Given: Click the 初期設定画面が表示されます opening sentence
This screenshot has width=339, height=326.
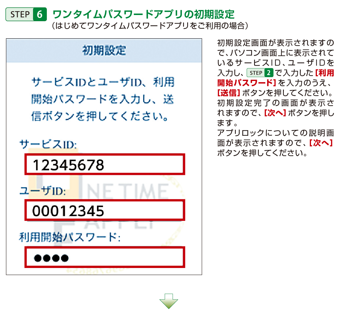Looking at the screenshot, I should (275, 43).
